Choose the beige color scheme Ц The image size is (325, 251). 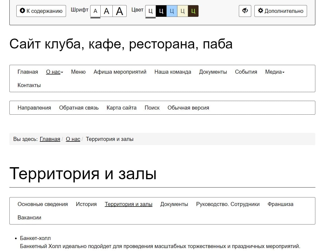coord(182,11)
